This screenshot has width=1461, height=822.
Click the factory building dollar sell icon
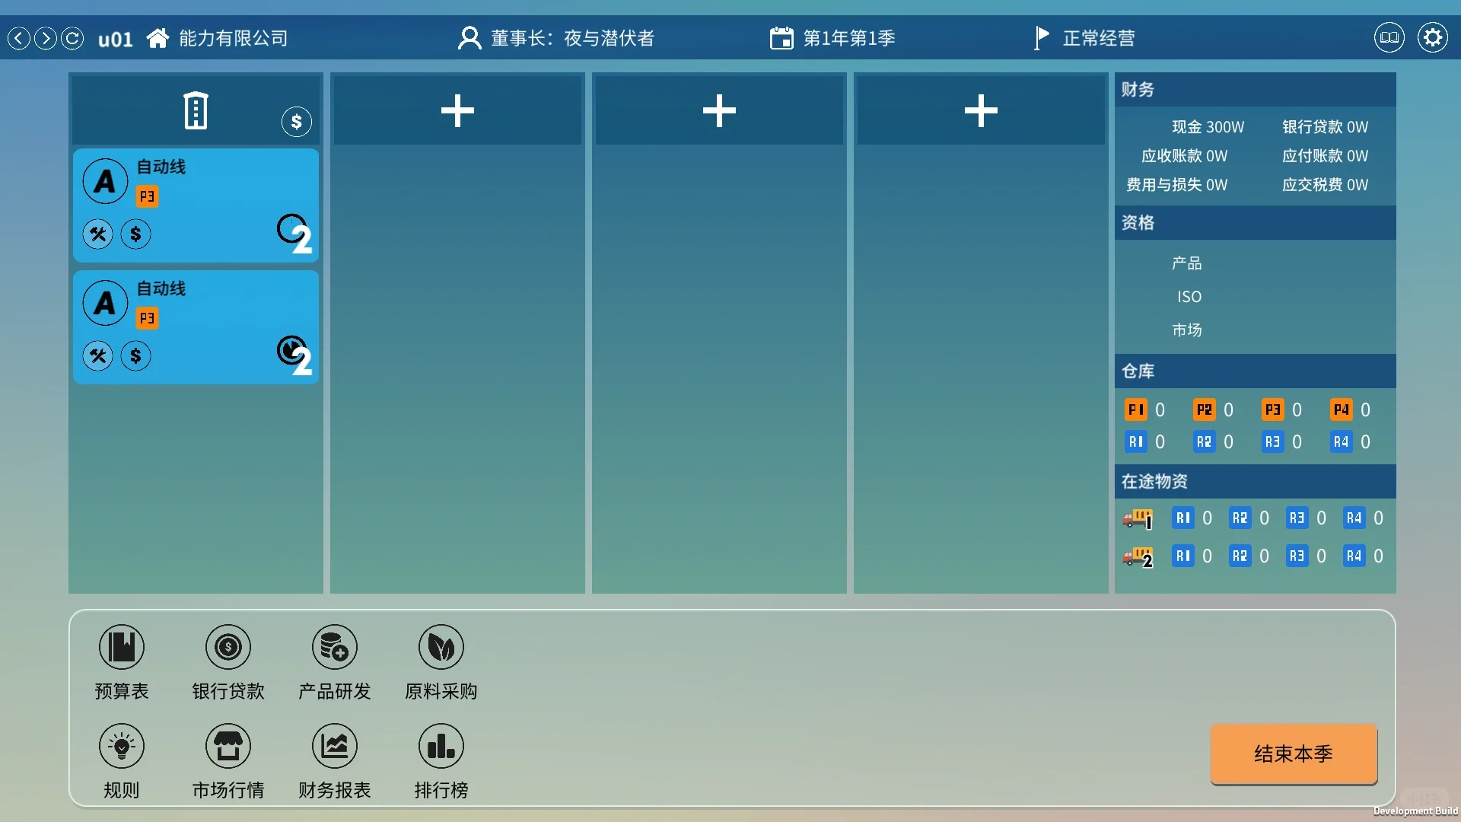[x=296, y=122]
